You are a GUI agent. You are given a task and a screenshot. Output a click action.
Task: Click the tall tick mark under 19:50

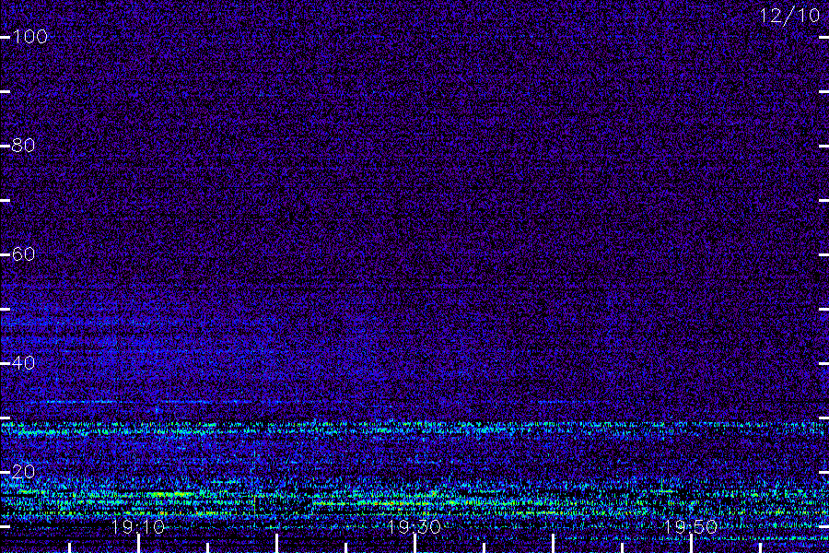tap(691, 544)
